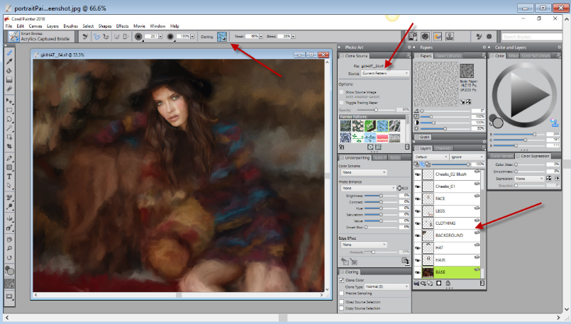This screenshot has width=571, height=324.
Task: Click the invert paper icon in Papers panel
Action: click(468, 102)
